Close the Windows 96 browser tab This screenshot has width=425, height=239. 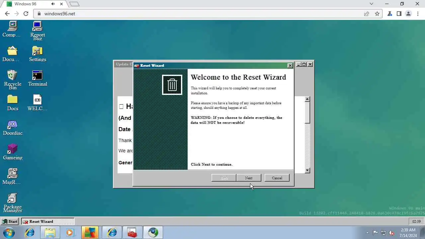[x=61, y=4]
